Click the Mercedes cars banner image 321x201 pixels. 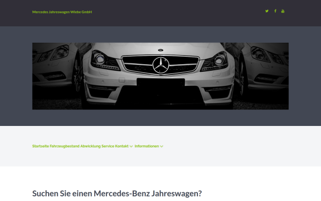point(160,76)
